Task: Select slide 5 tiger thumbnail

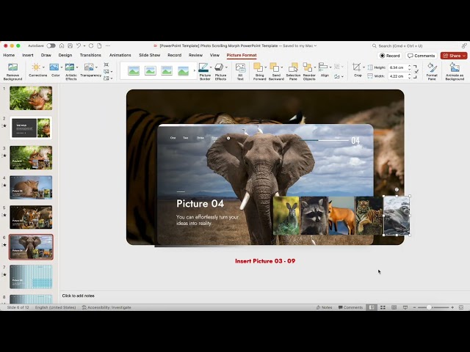Action: [31, 217]
